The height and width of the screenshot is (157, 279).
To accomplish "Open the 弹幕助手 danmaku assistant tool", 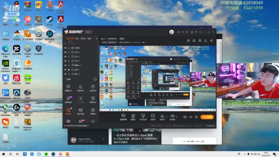I will pyautogui.click(x=68, y=88).
